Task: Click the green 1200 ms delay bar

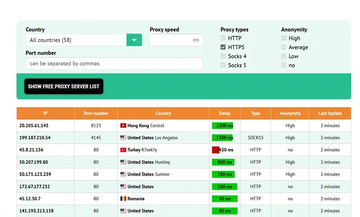Action: click(222, 126)
